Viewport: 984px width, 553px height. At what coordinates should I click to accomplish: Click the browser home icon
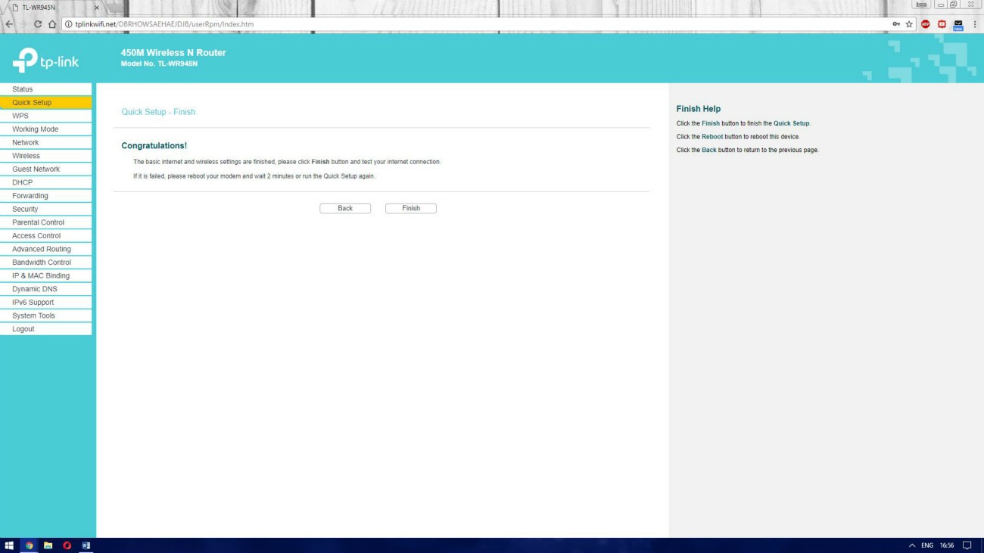pos(52,24)
